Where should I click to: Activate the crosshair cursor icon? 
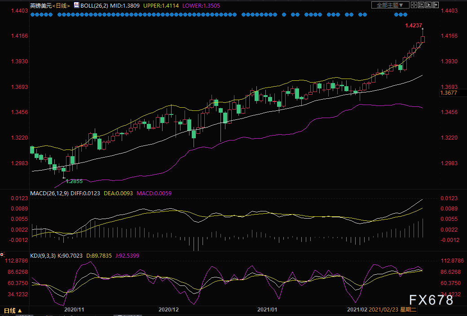tap(414, 5)
